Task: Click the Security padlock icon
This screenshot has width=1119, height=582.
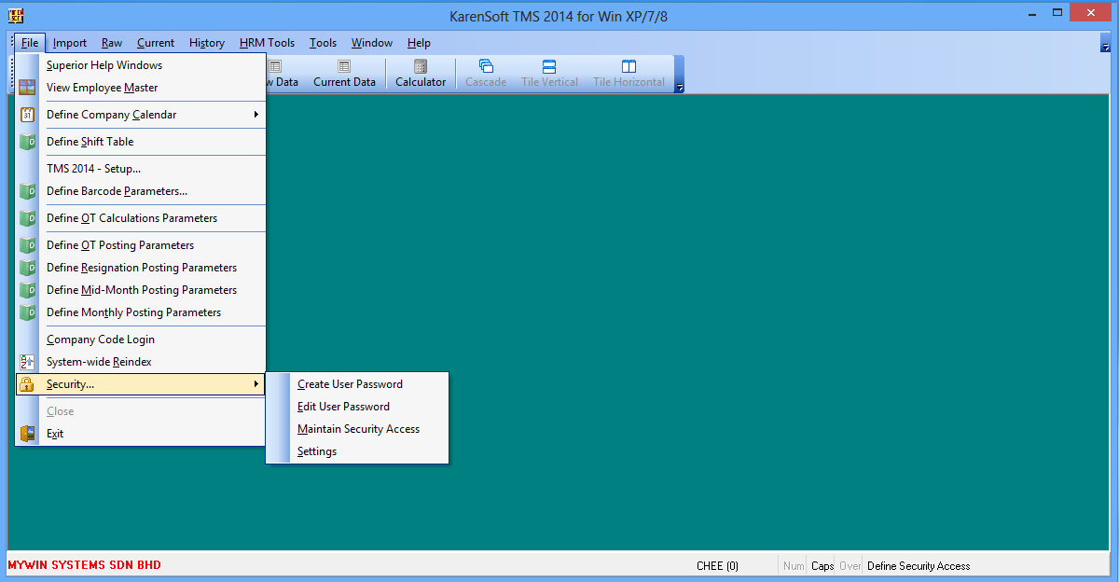Action: click(27, 384)
